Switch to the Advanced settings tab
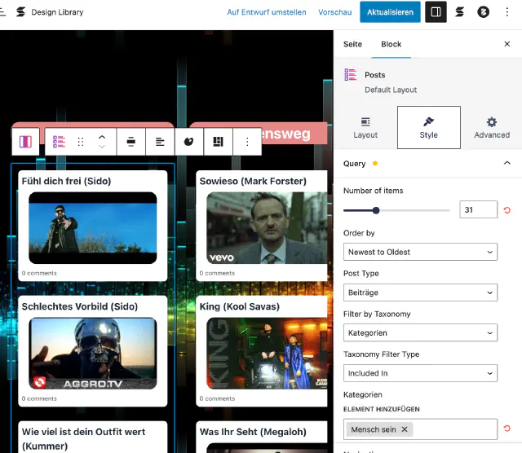The height and width of the screenshot is (453, 522). point(492,127)
